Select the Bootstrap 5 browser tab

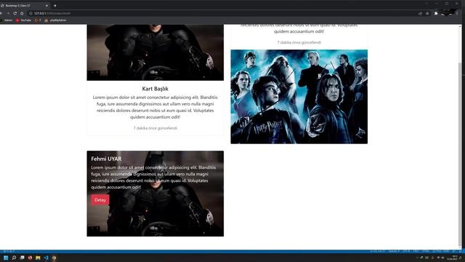(25, 6)
